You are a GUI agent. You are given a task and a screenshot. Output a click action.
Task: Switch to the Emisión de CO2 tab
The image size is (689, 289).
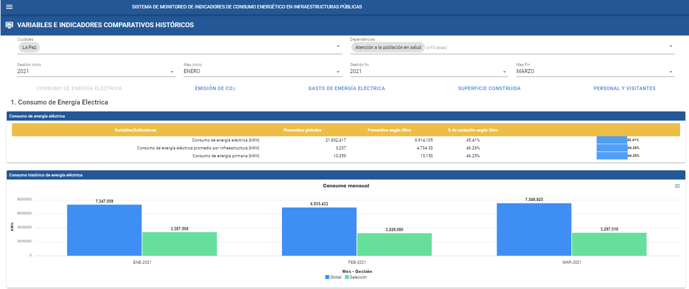[x=215, y=89]
